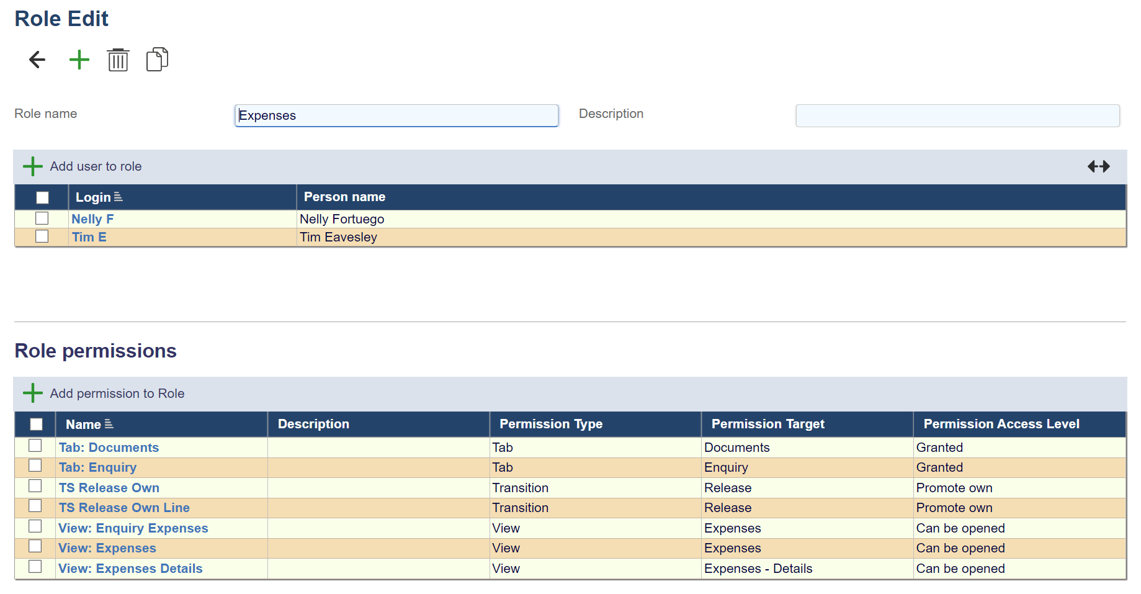Click the plus icon beside Add permission to Role

(32, 394)
